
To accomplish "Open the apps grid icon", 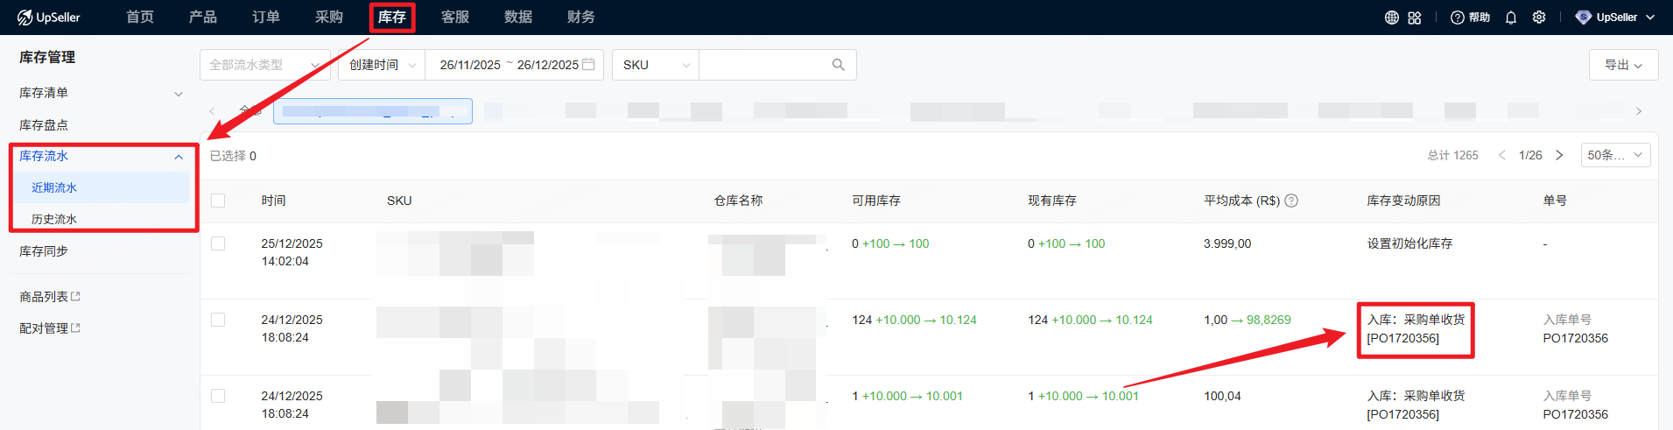I will pos(1415,18).
